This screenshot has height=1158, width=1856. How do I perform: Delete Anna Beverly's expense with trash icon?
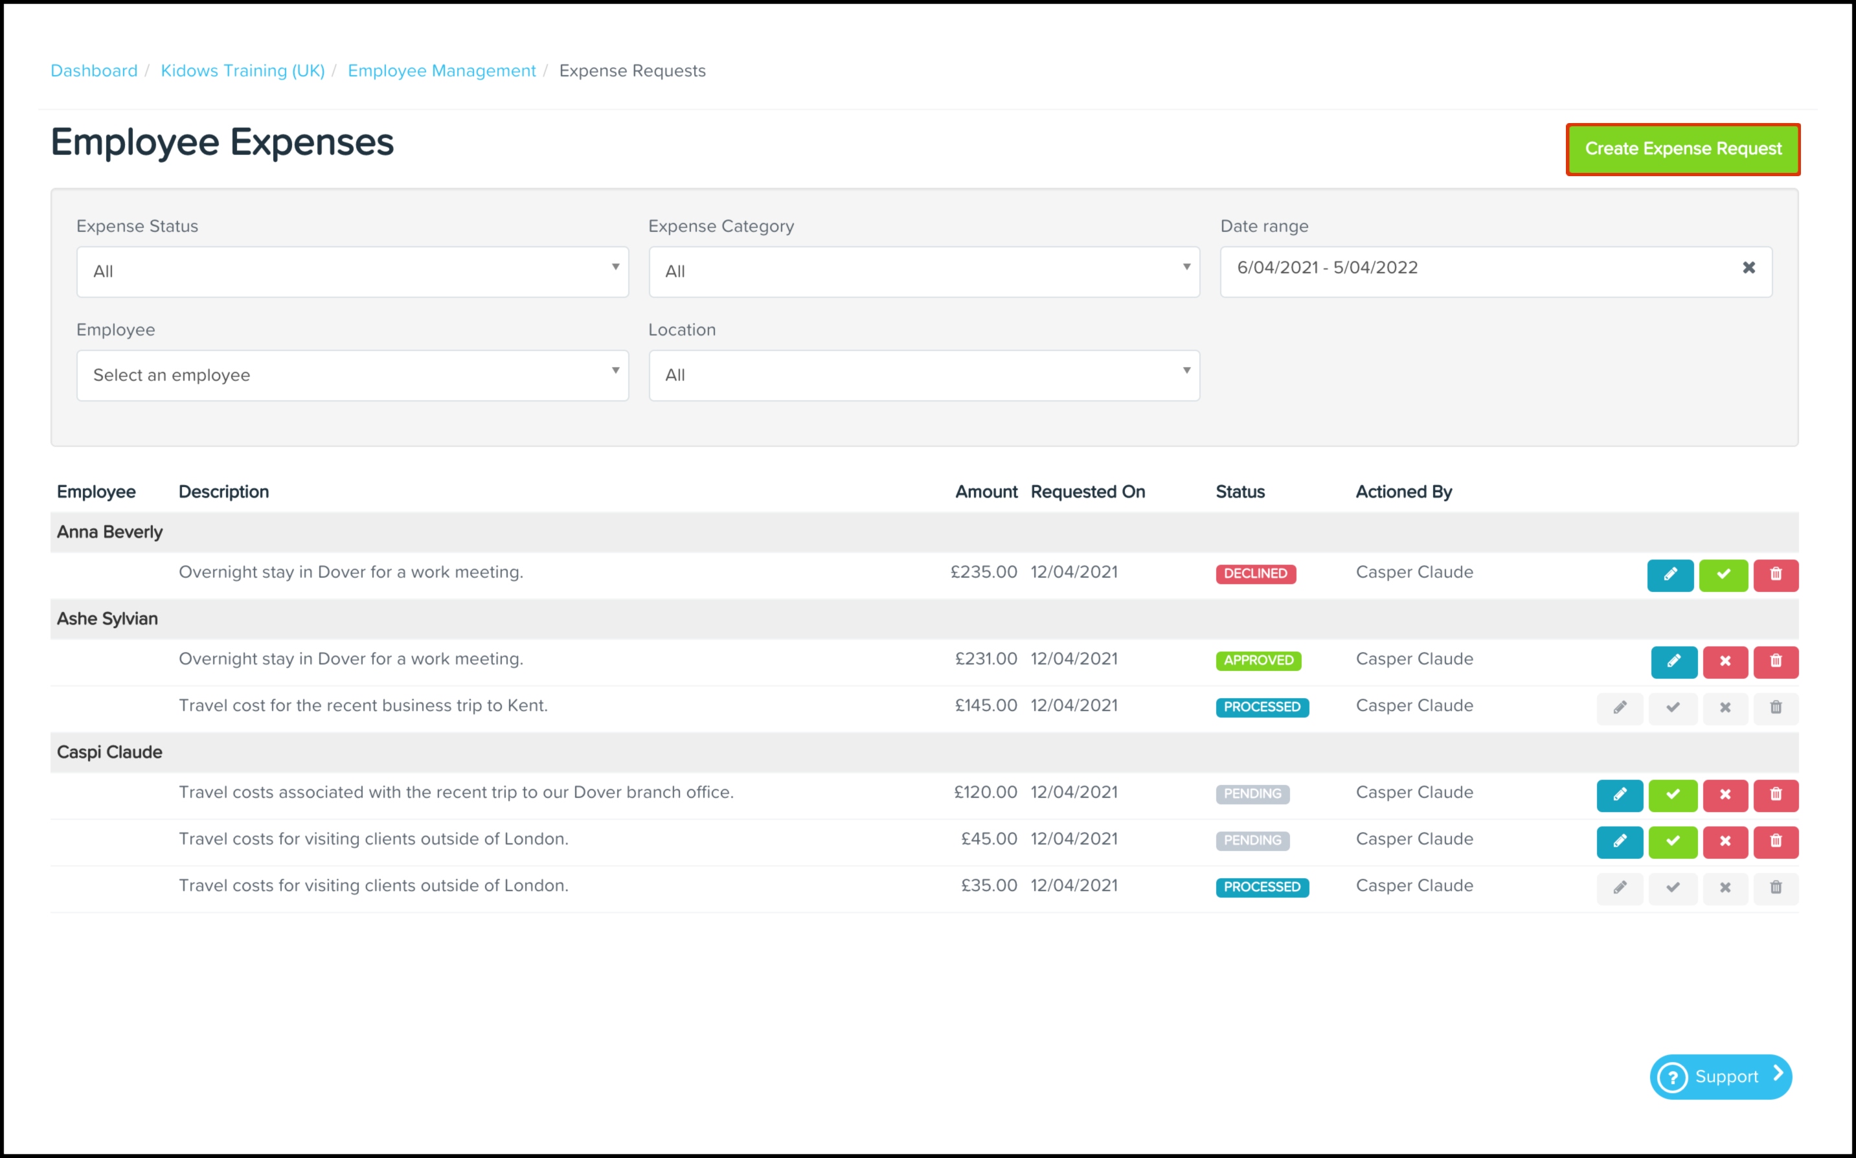pyautogui.click(x=1776, y=574)
